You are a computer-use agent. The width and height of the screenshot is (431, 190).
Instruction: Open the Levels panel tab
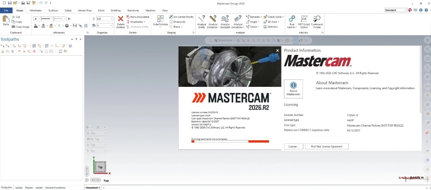[x=39, y=188]
